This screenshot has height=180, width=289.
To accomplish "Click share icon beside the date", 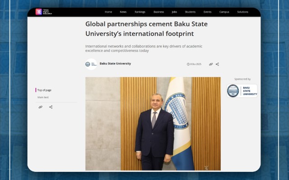I will pos(217,64).
